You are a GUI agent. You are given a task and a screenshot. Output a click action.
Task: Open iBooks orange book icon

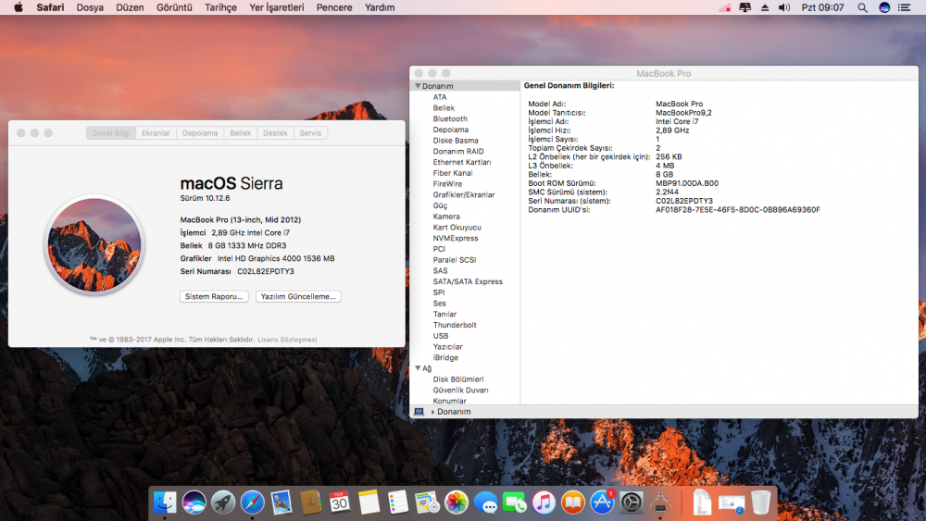click(573, 502)
